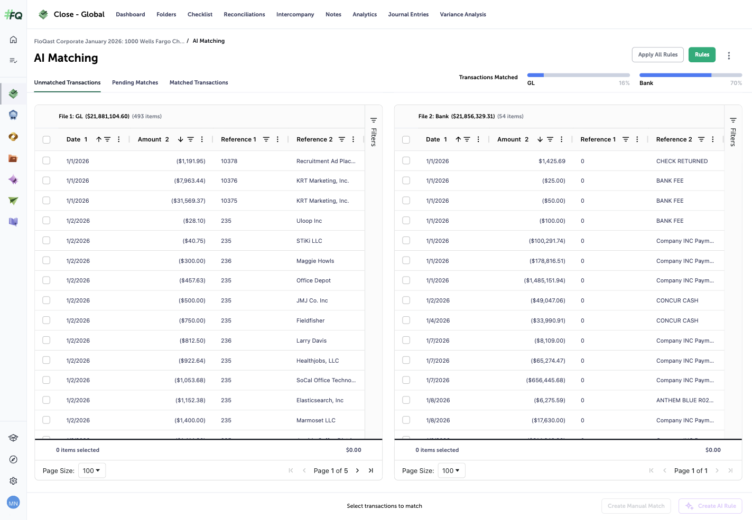The width and height of the screenshot is (752, 520).
Task: Click the green Rules button
Action: coord(702,55)
